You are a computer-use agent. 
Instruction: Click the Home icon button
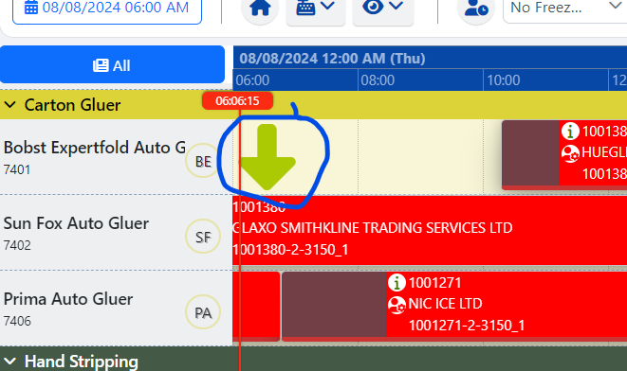260,8
